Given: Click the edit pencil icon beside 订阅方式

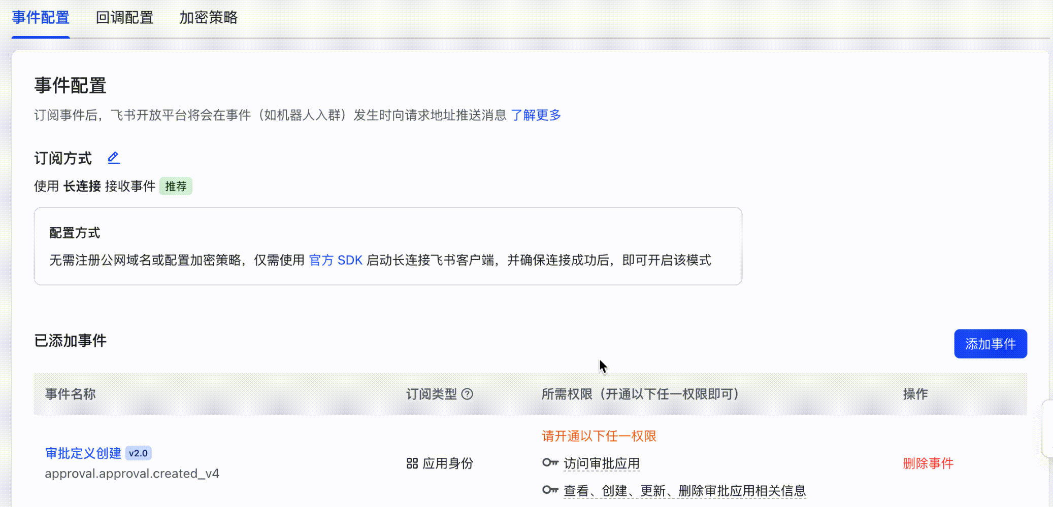Looking at the screenshot, I should 114,158.
